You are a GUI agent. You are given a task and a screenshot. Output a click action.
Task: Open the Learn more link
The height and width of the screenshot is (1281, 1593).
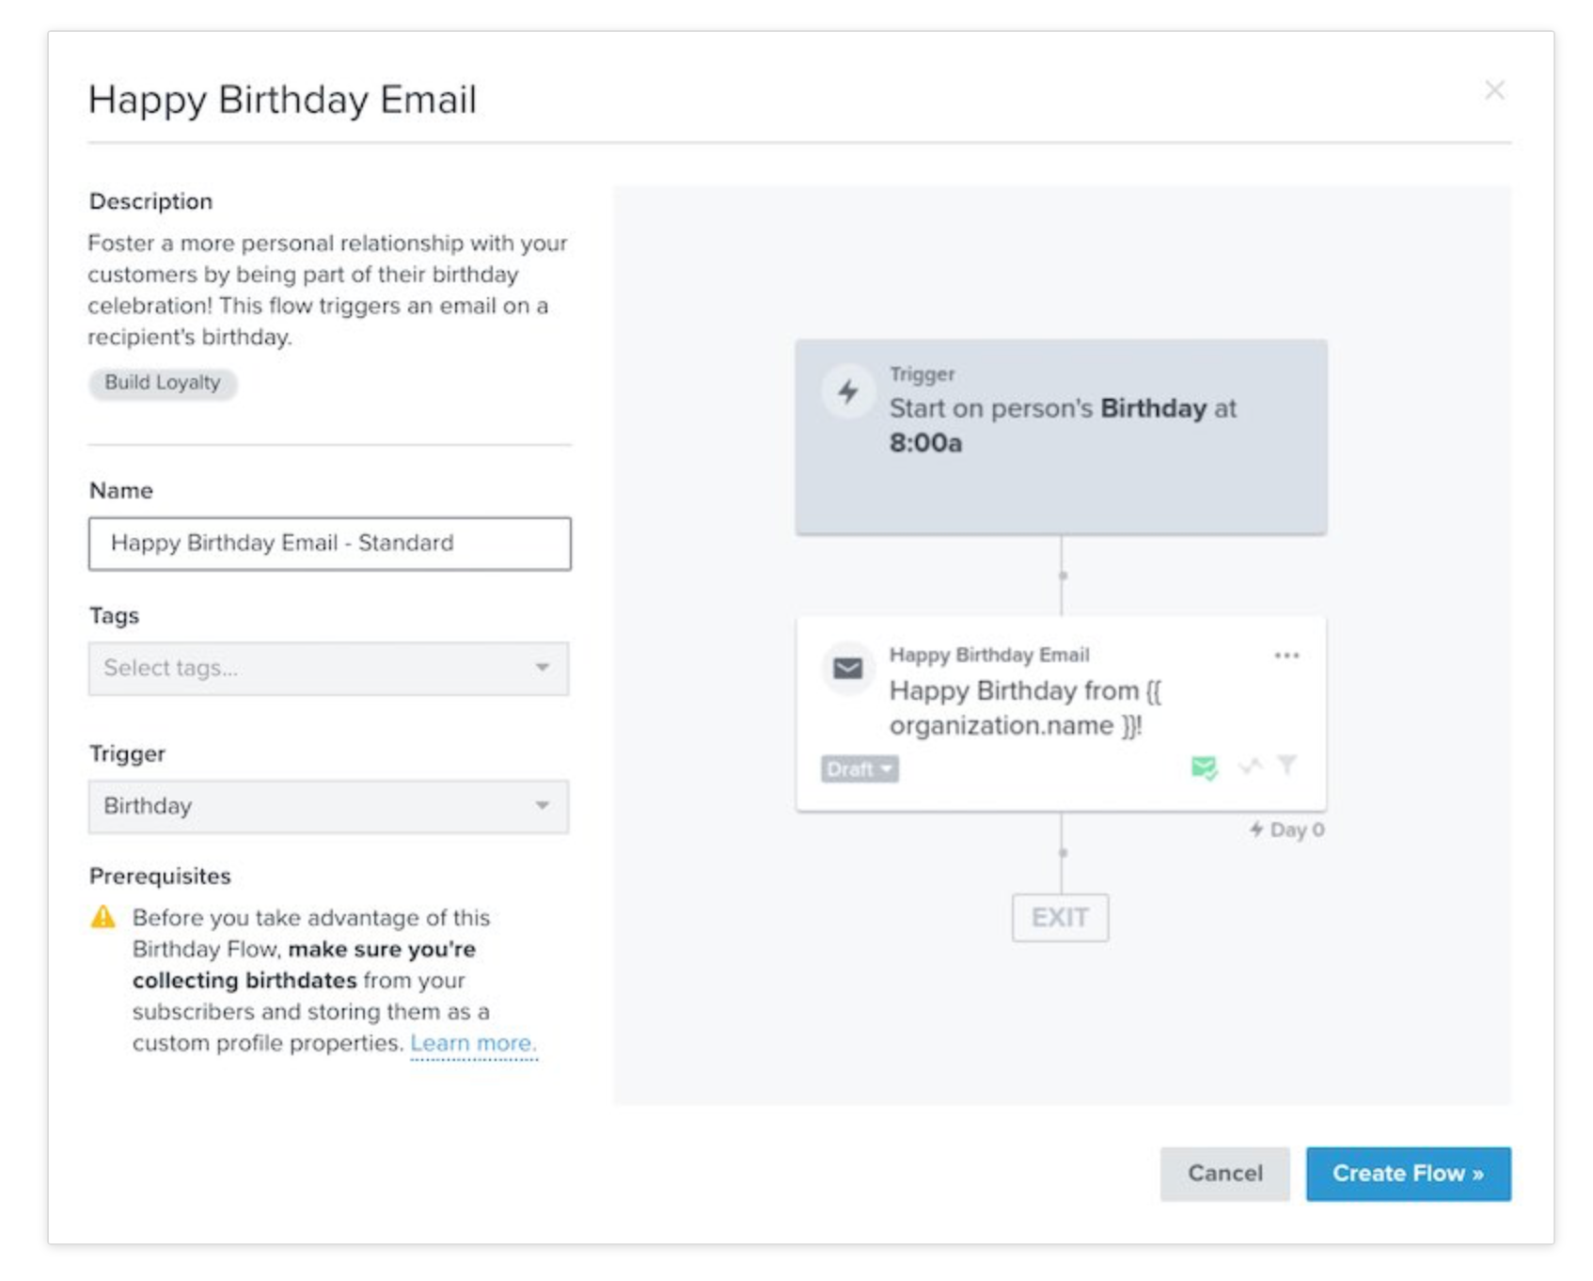click(473, 1044)
